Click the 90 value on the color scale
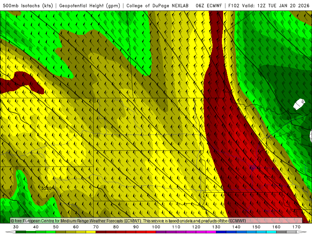The height and width of the screenshot is (234, 312). [136, 227]
